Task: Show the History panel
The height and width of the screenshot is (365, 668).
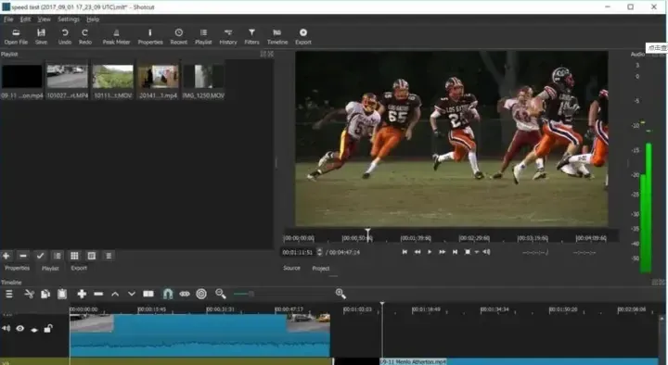Action: pos(228,37)
